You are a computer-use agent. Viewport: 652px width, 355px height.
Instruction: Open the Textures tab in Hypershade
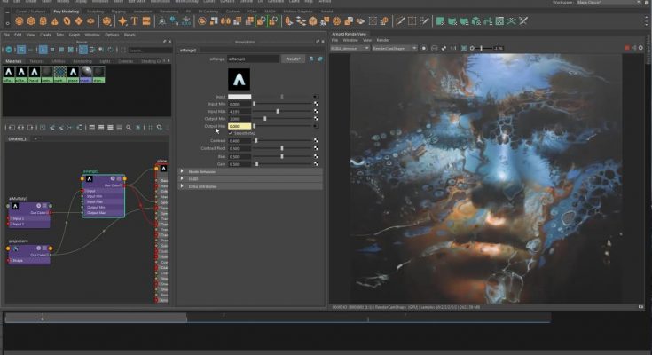(x=37, y=61)
